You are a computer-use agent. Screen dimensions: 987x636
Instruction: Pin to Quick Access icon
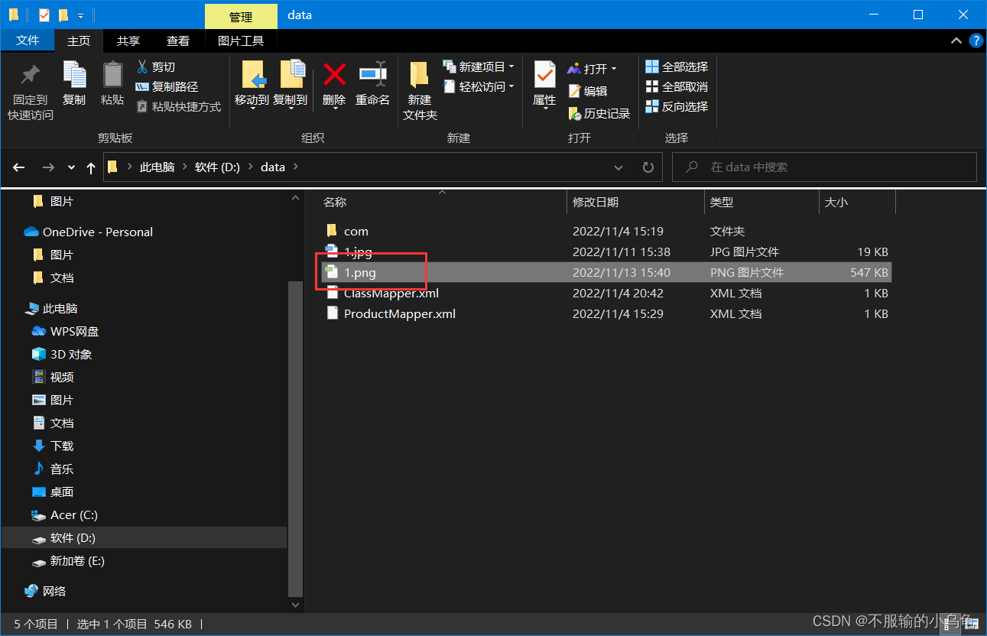pyautogui.click(x=31, y=75)
